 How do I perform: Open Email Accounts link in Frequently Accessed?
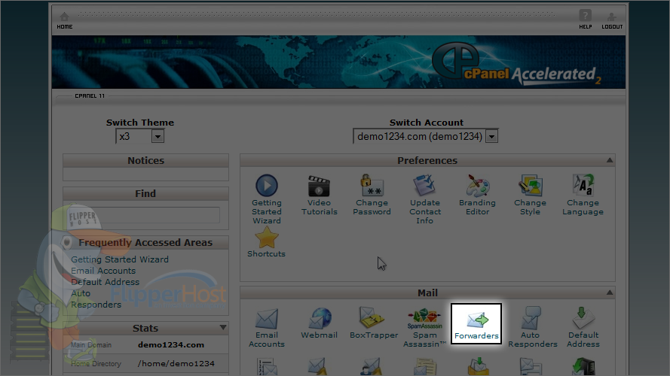103,271
